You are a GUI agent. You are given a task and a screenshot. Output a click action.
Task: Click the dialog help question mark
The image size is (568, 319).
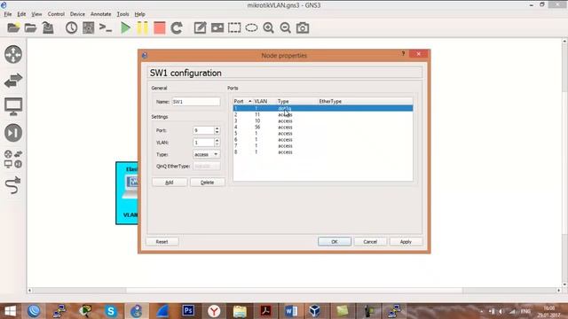403,54
